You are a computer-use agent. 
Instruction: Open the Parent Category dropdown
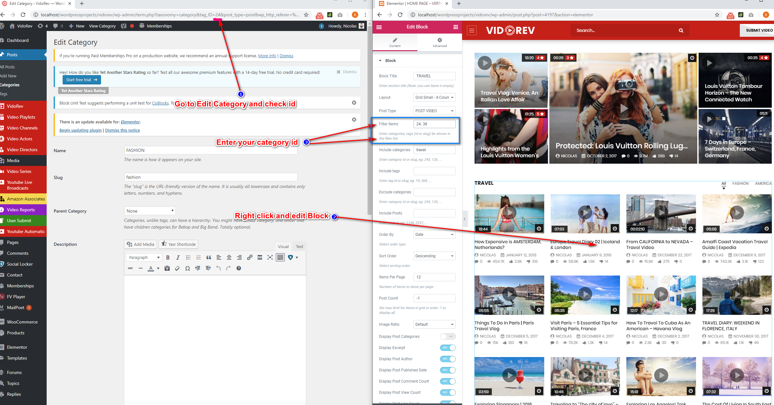click(150, 211)
